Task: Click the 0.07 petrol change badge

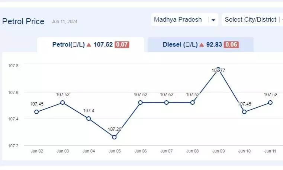Action: pos(122,45)
